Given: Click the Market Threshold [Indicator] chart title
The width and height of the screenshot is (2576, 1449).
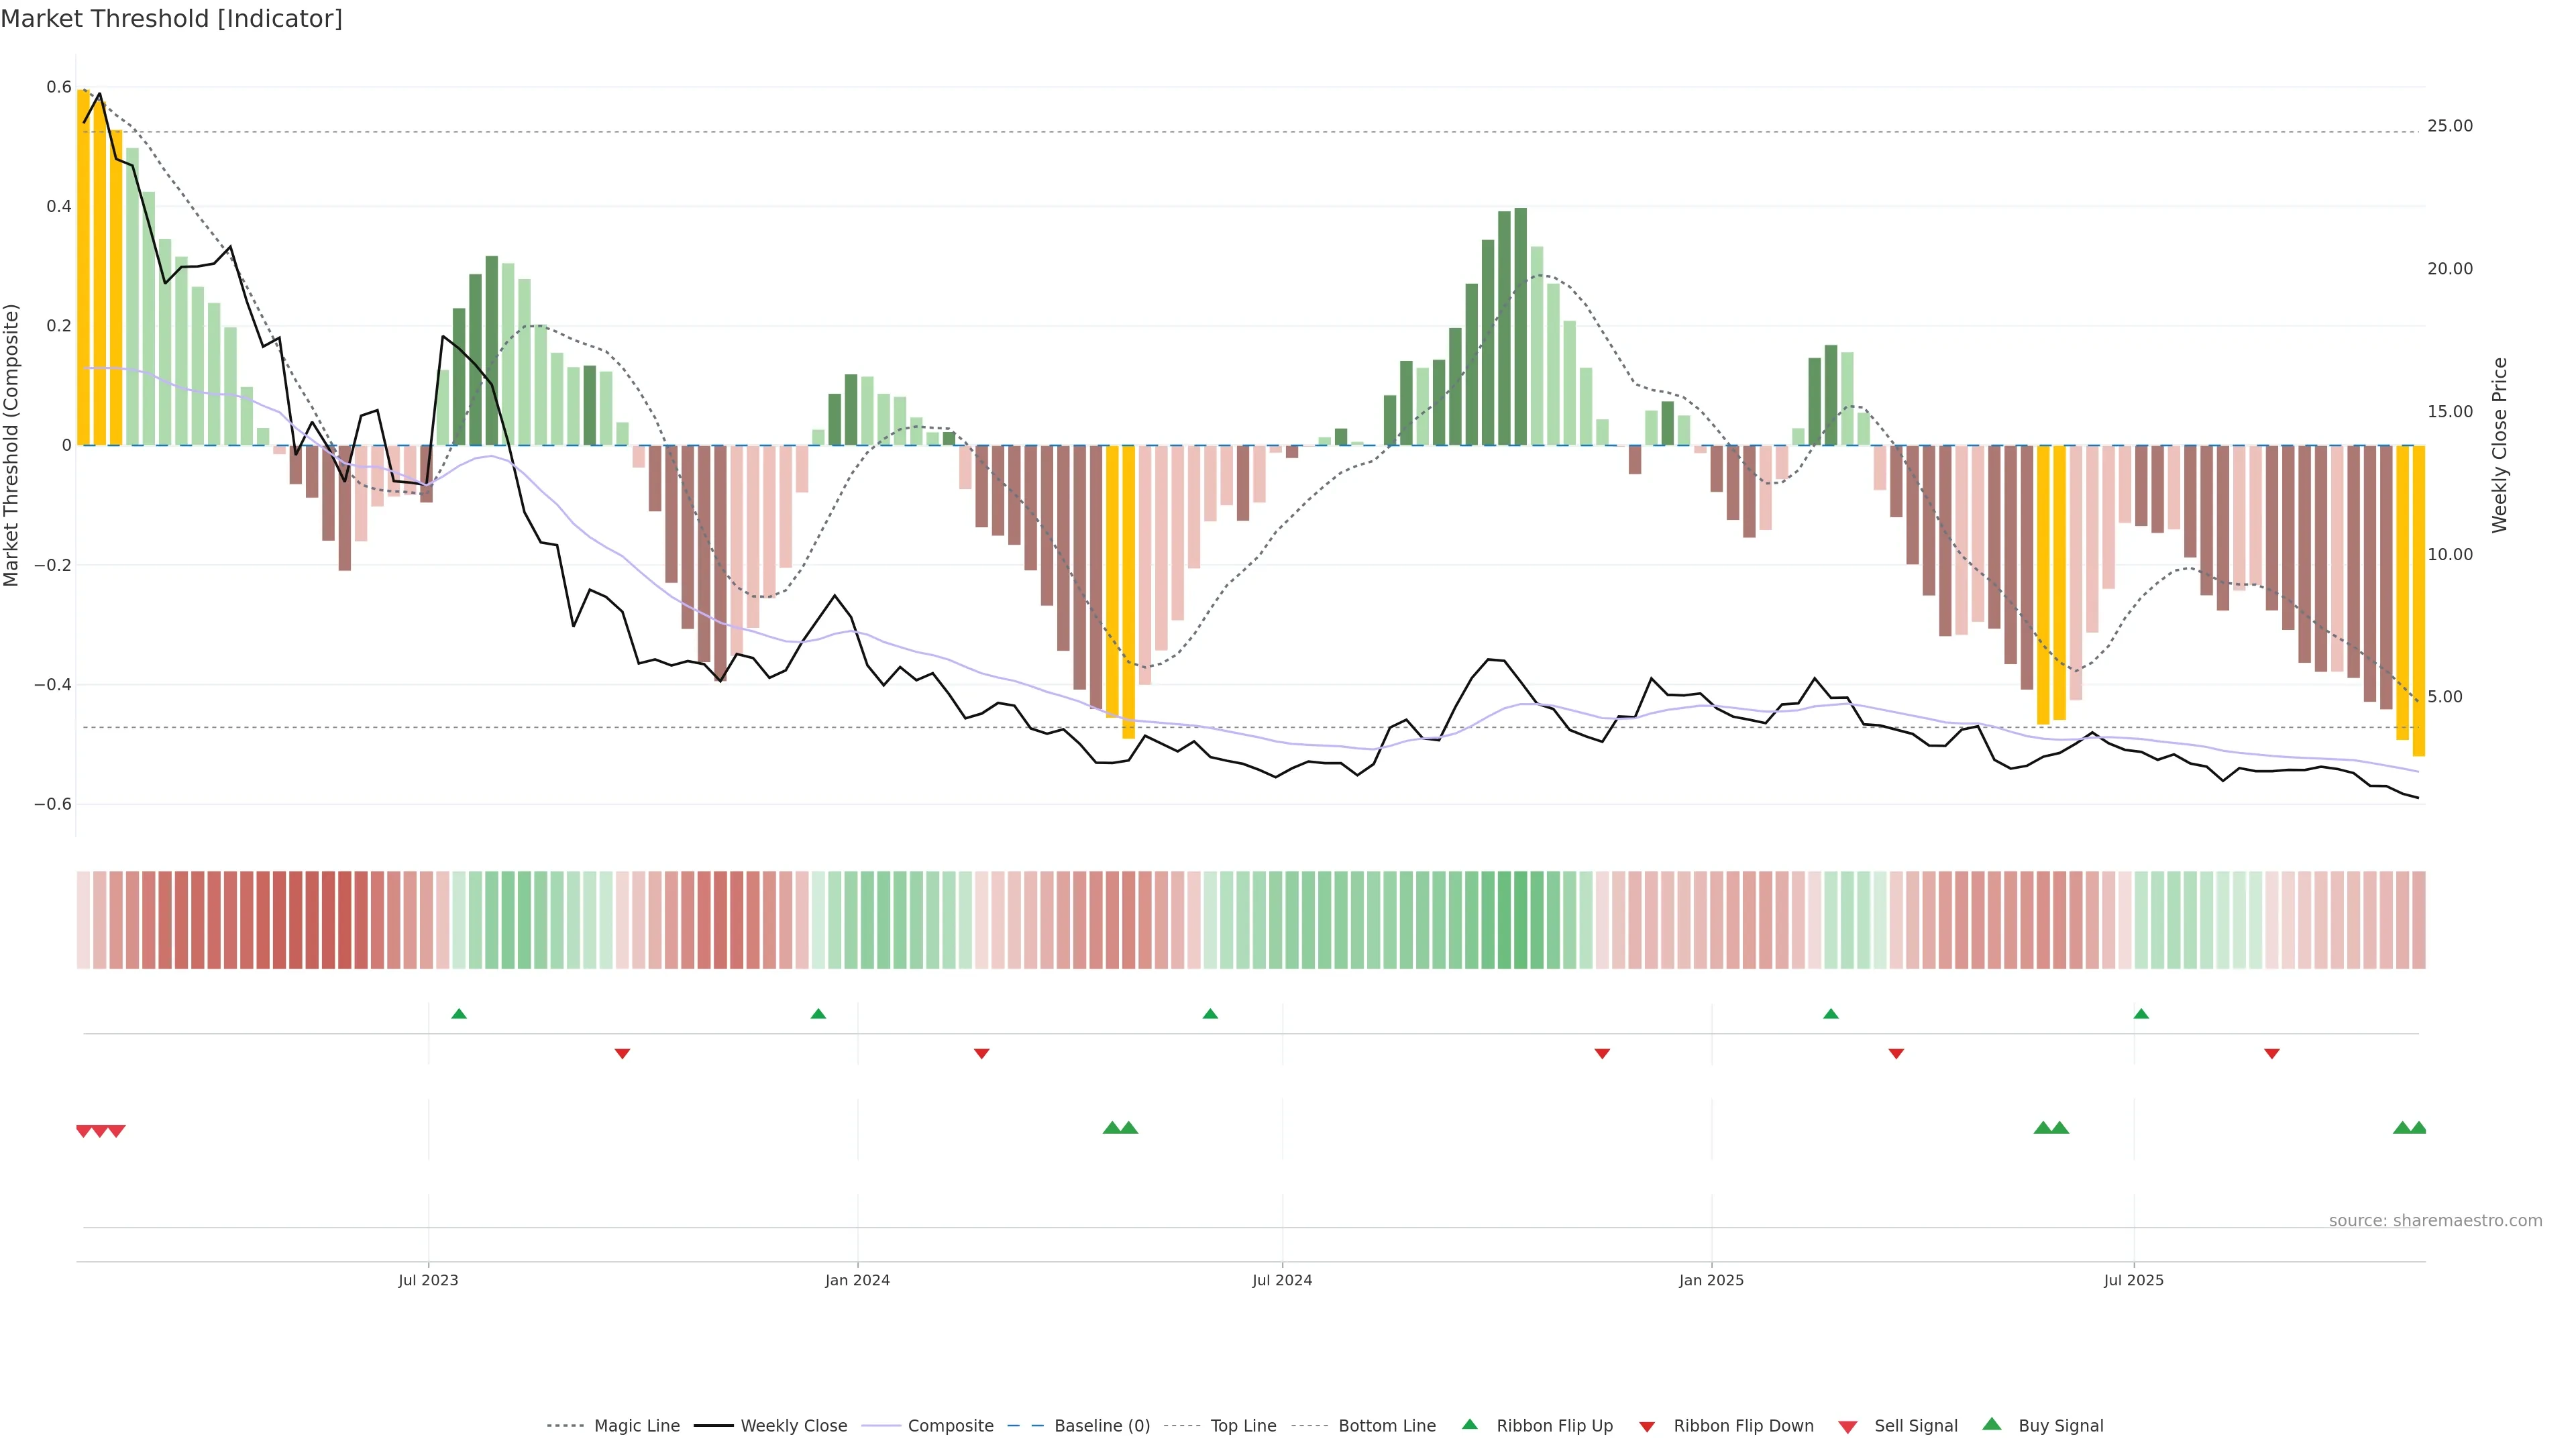Looking at the screenshot, I should (171, 19).
